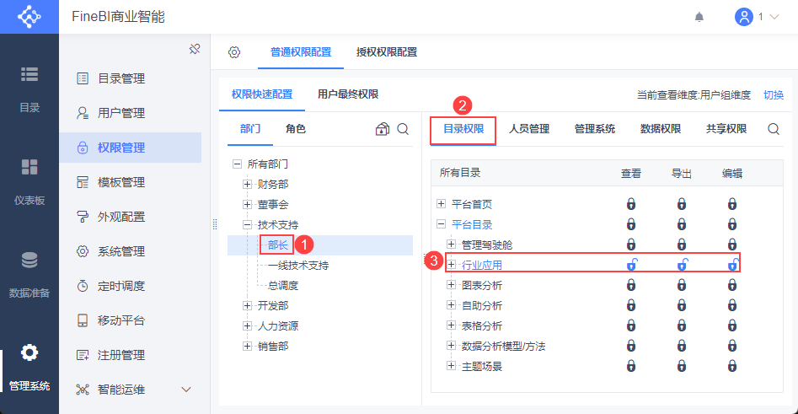This screenshot has width=798, height=414.
Task: Switch to the 授权权限配置 tab
Action: tap(386, 51)
